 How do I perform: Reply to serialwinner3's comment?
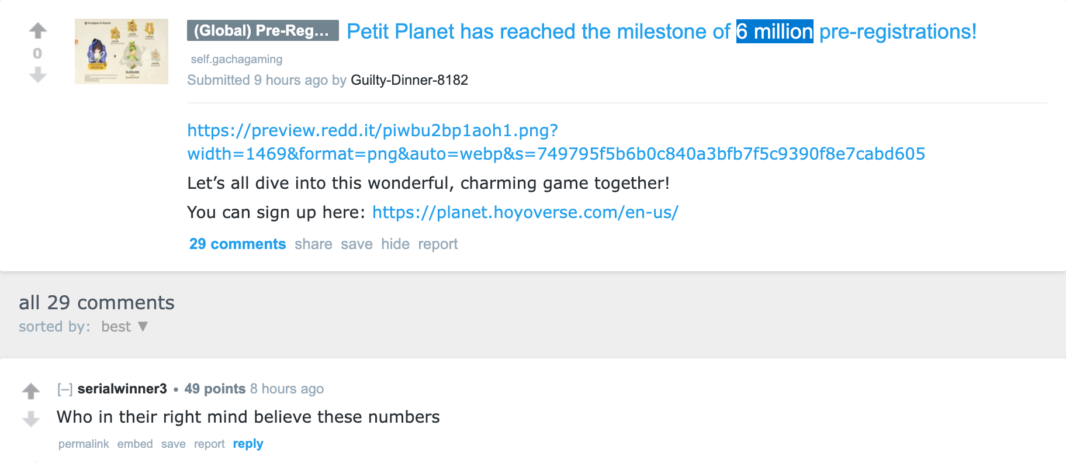[x=248, y=444]
